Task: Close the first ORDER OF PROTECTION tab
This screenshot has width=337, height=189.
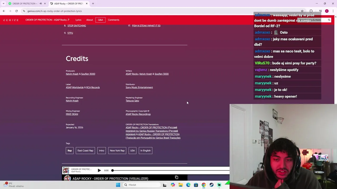Action: (x=45, y=3)
